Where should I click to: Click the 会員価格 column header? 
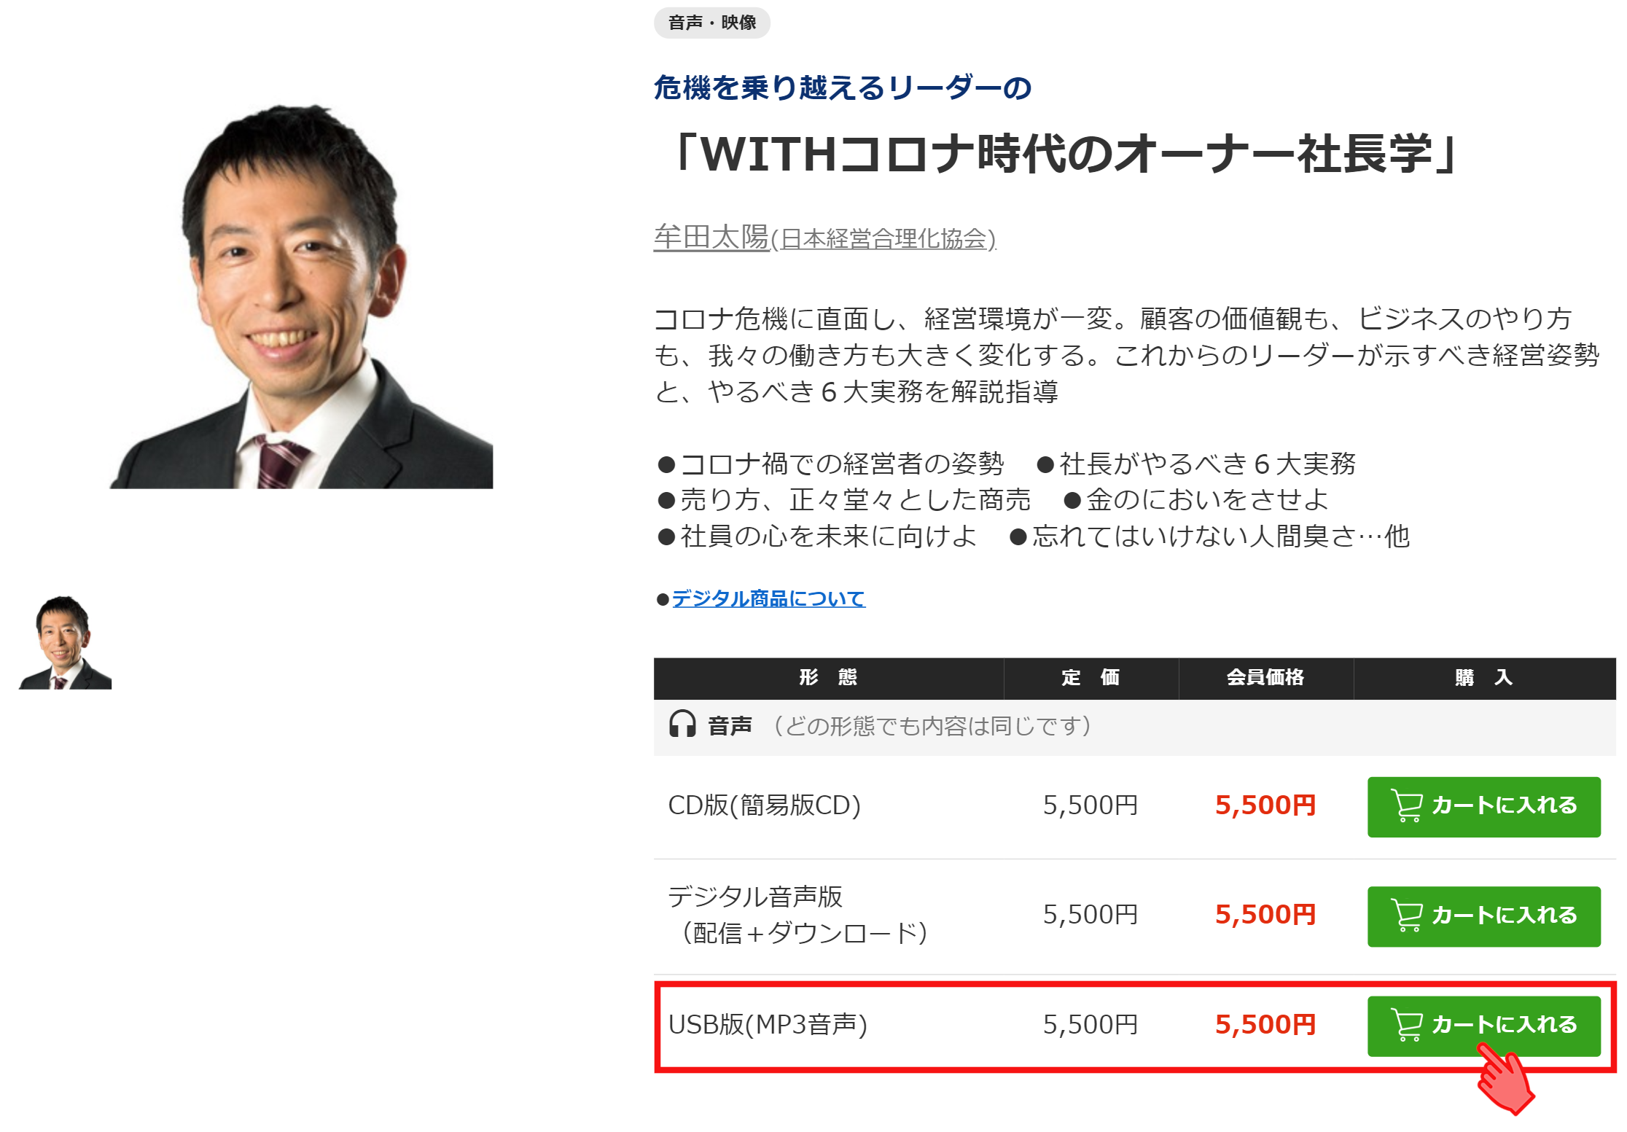pyautogui.click(x=1265, y=678)
